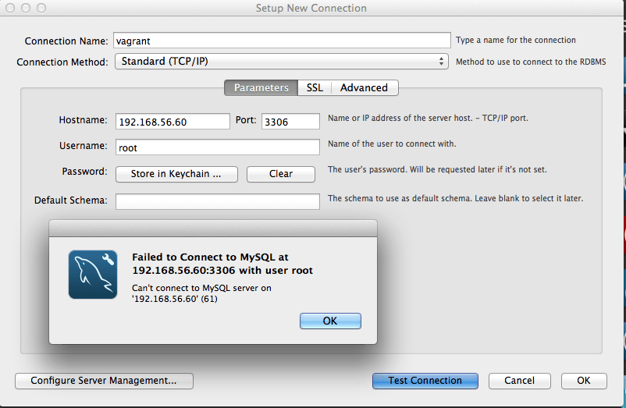Viewport: 626px width, 408px height.
Task: Click the Hostname input field
Action: point(173,122)
